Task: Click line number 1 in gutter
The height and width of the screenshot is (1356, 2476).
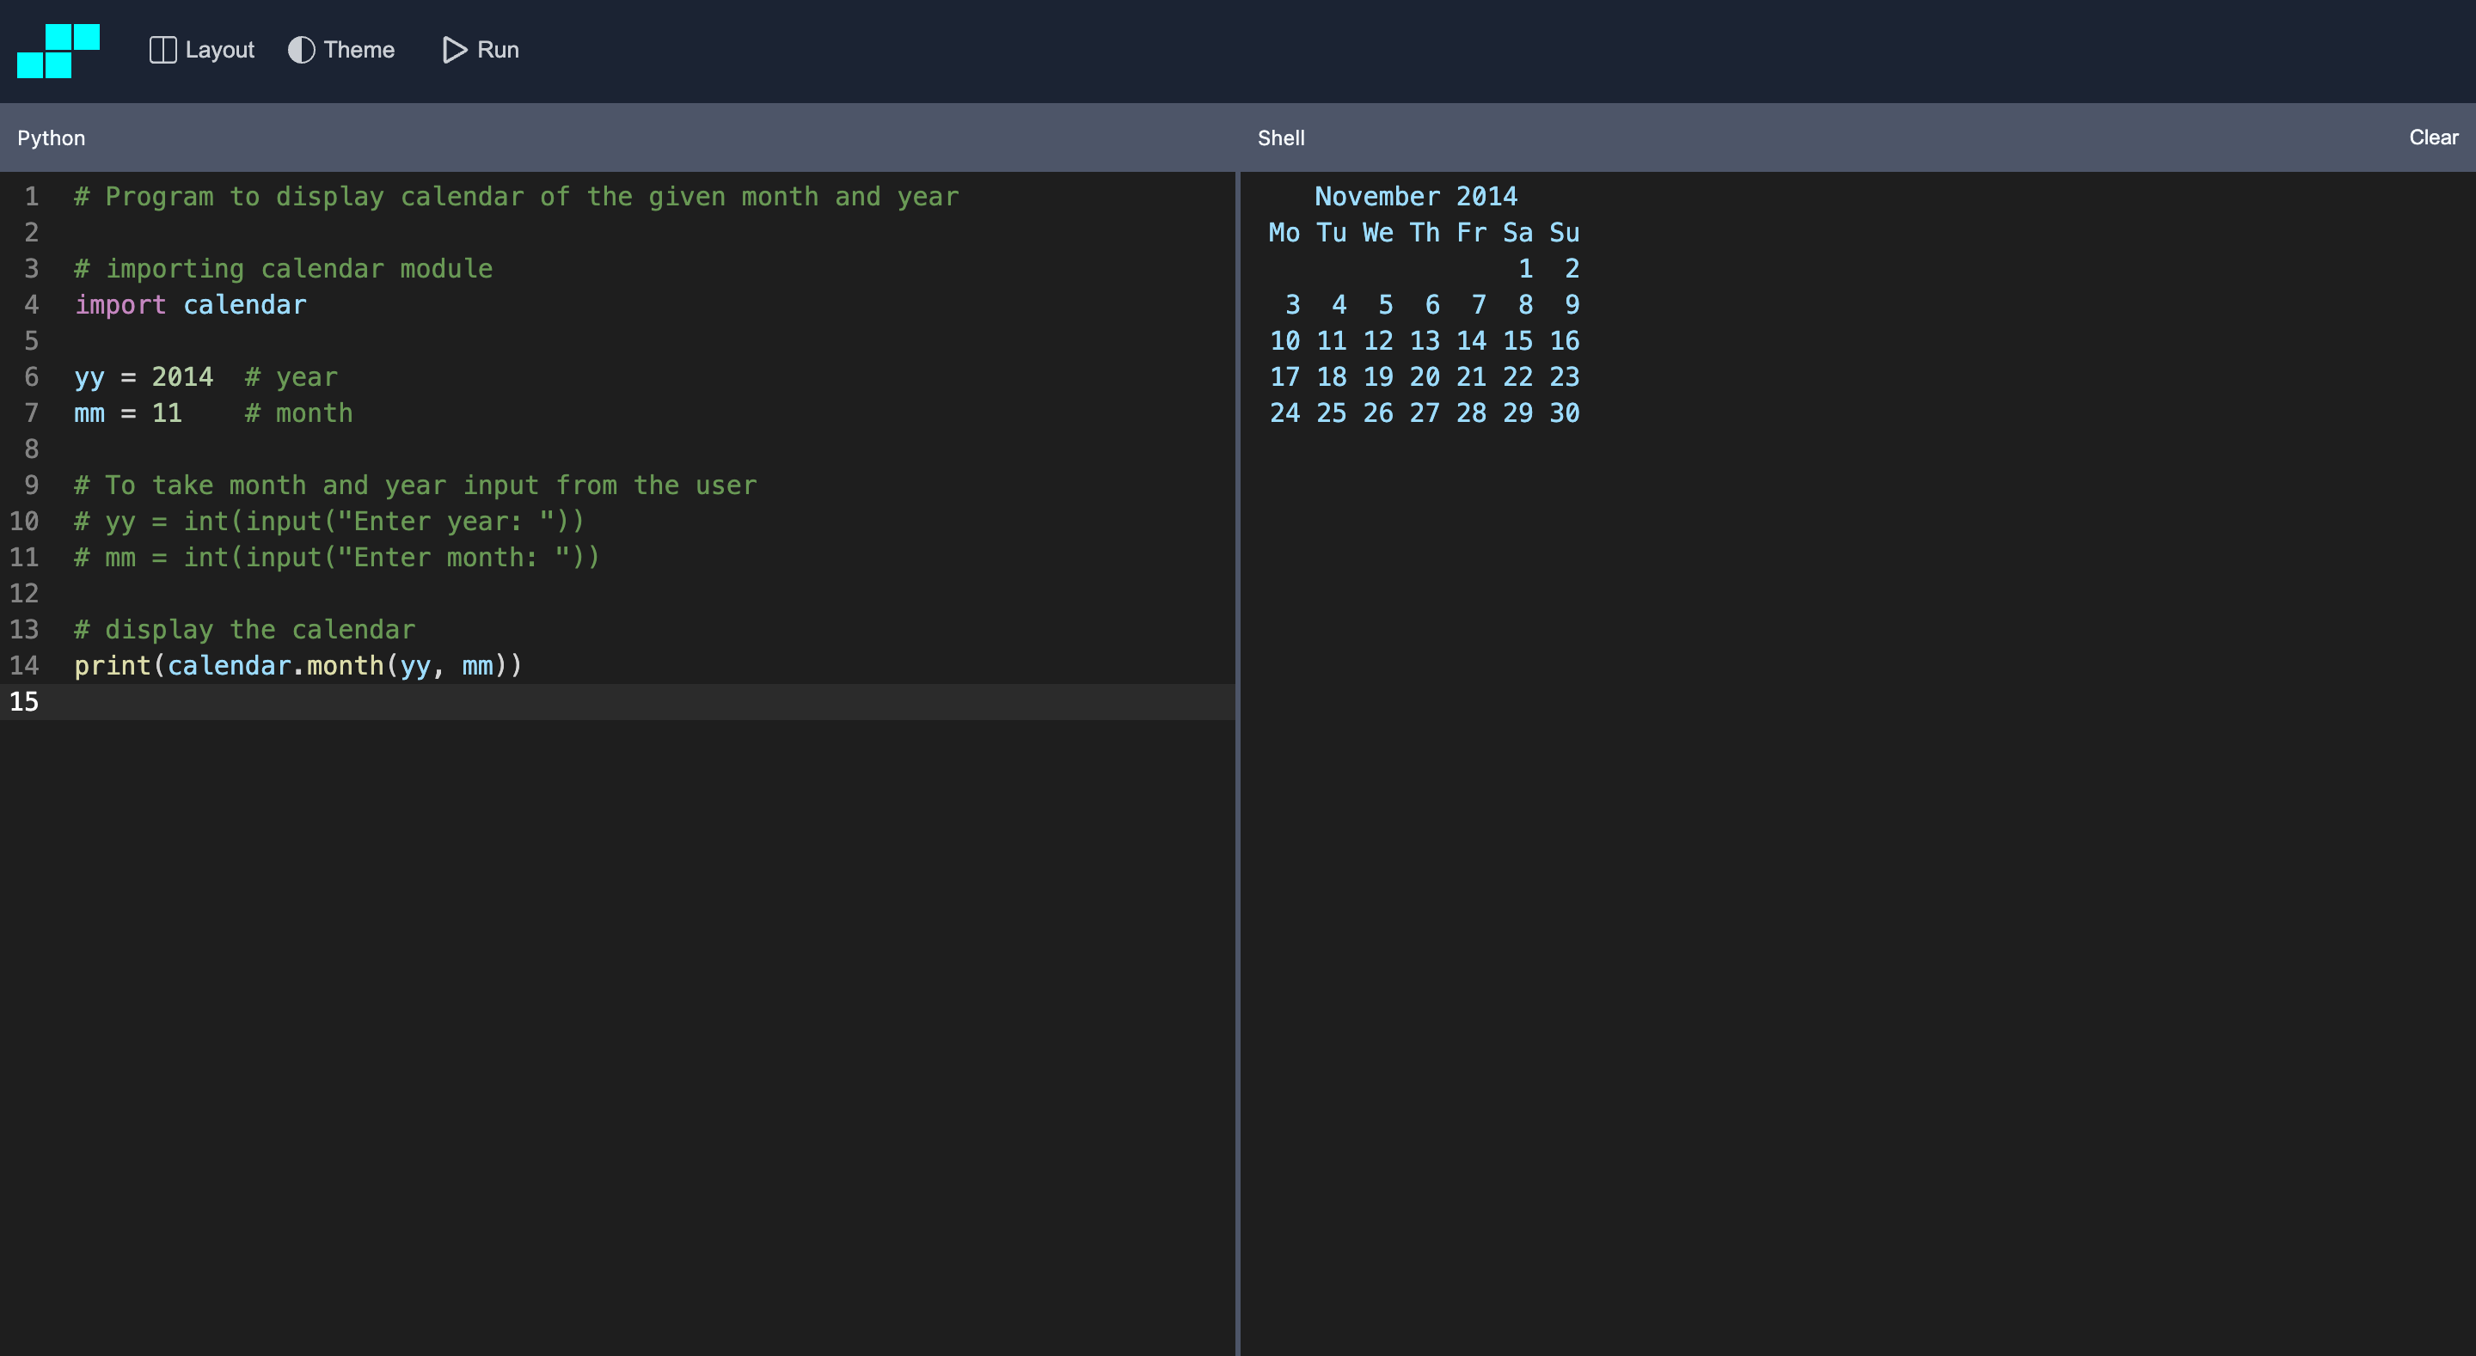Action: click(x=32, y=196)
